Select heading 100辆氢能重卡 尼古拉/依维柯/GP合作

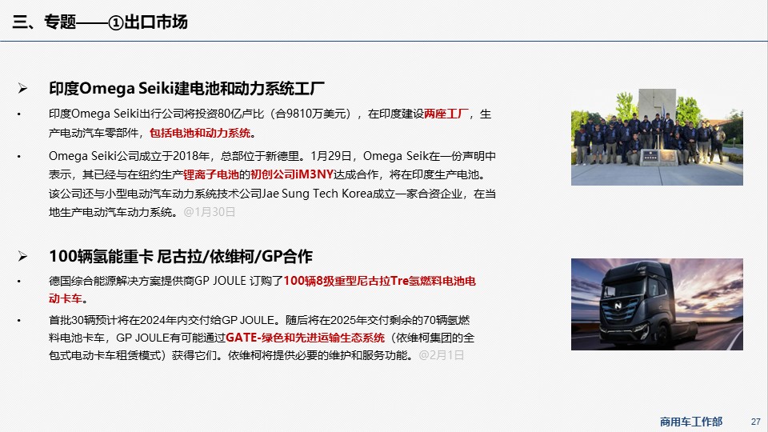181,256
